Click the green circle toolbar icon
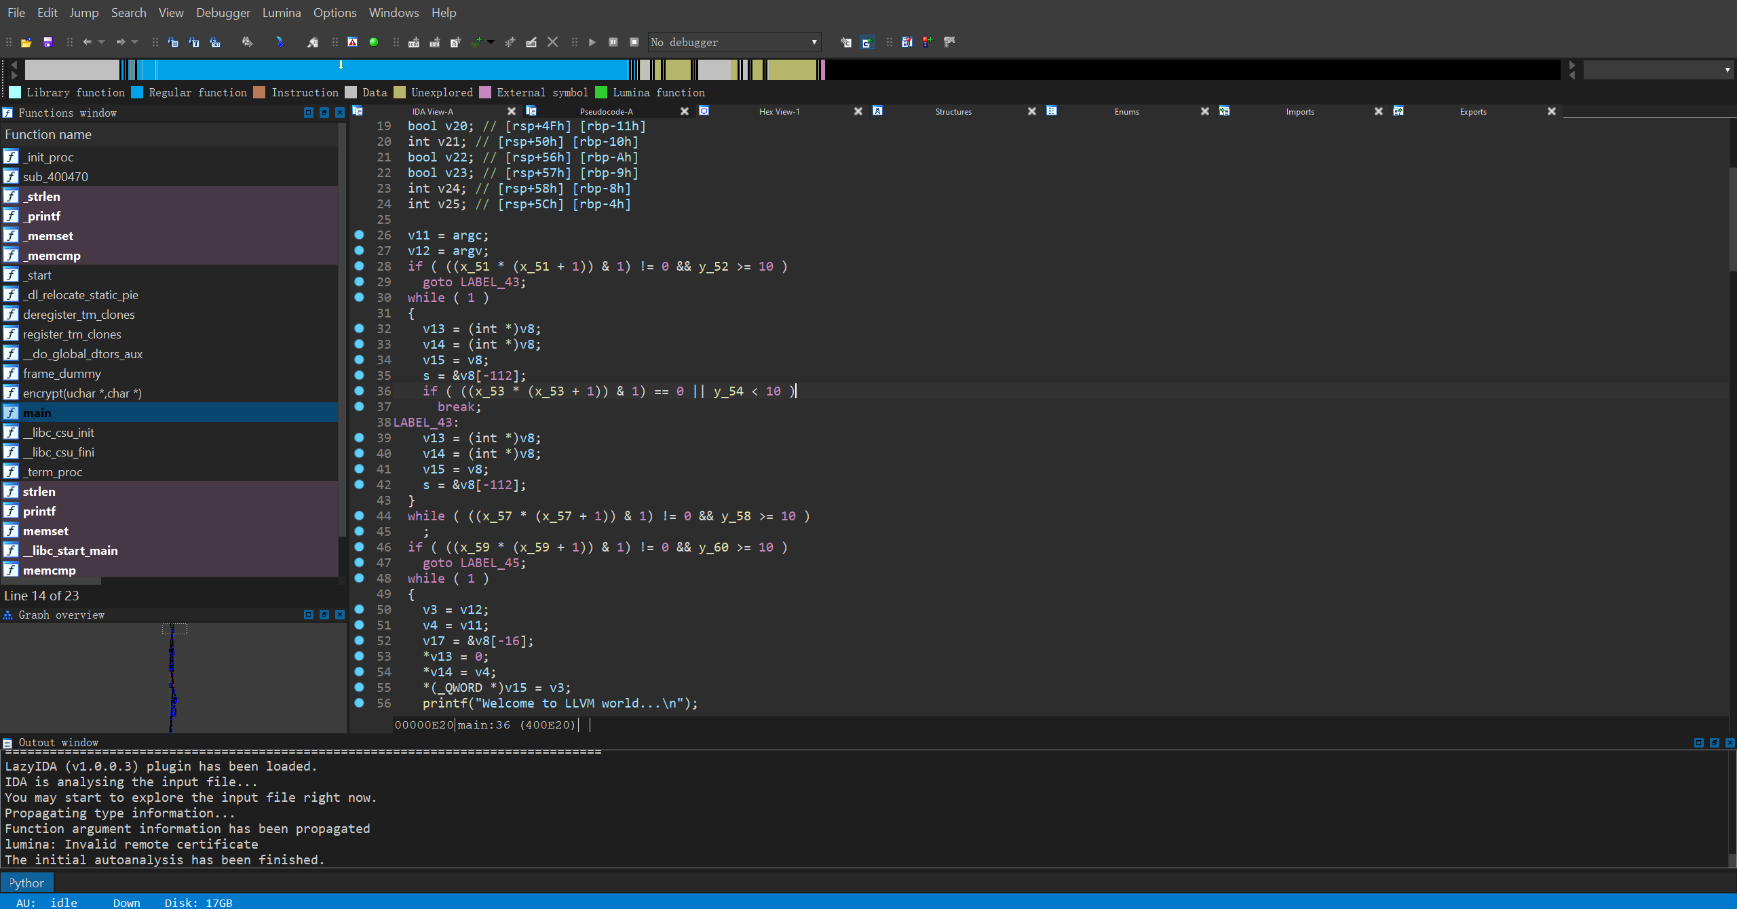The width and height of the screenshot is (1737, 909). click(x=373, y=42)
